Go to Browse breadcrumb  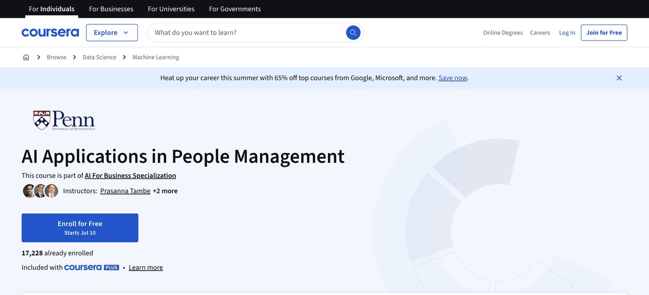click(57, 57)
